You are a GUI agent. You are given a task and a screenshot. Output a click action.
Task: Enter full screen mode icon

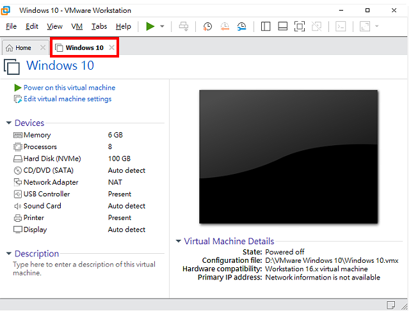[300, 26]
